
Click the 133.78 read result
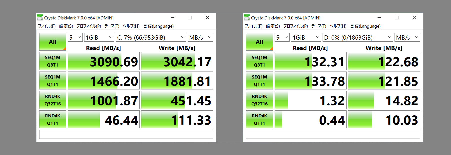(x=311, y=80)
